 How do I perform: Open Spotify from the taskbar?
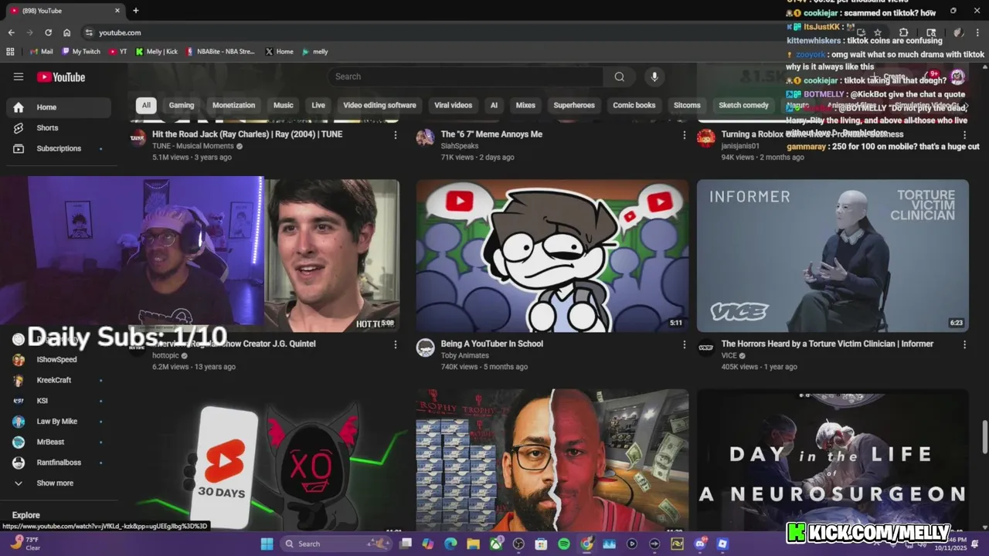coord(564,544)
